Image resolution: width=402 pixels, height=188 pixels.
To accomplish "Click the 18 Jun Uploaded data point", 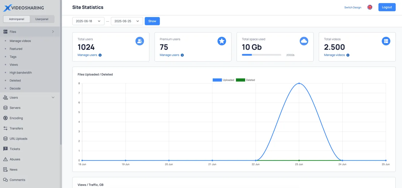I will coord(82,160).
